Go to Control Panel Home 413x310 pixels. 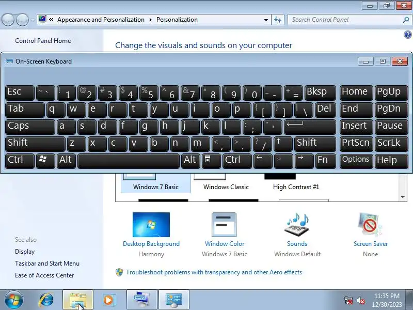pos(43,41)
